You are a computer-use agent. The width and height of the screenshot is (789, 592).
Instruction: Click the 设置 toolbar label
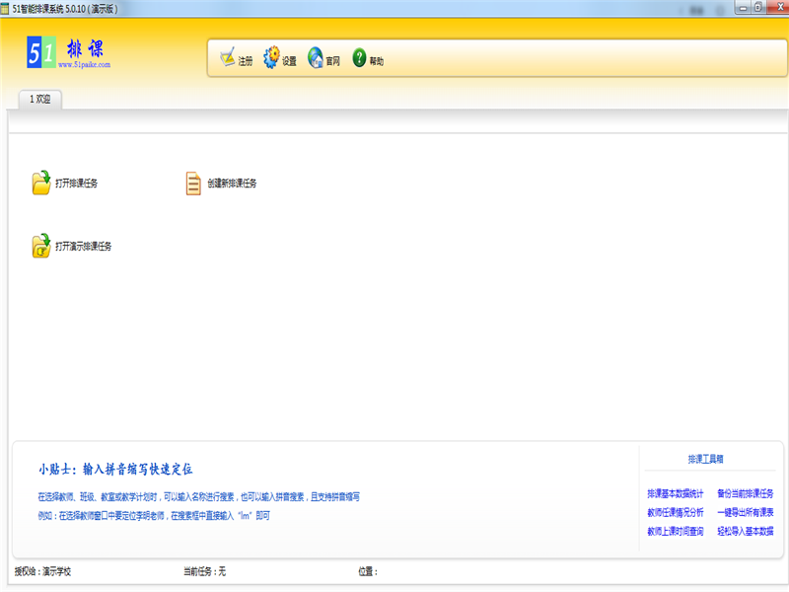289,61
